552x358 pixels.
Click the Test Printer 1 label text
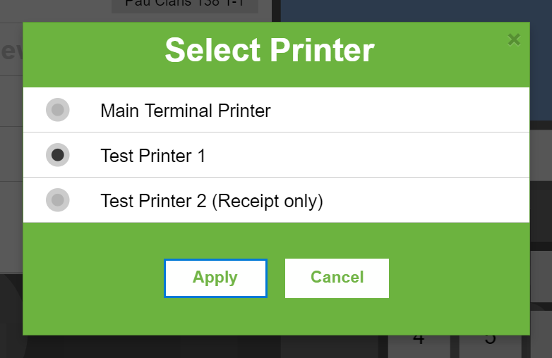pyautogui.click(x=153, y=156)
